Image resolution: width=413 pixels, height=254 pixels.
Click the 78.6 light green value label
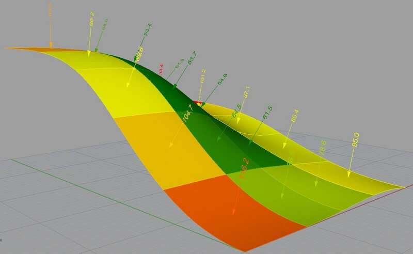[x=323, y=149]
